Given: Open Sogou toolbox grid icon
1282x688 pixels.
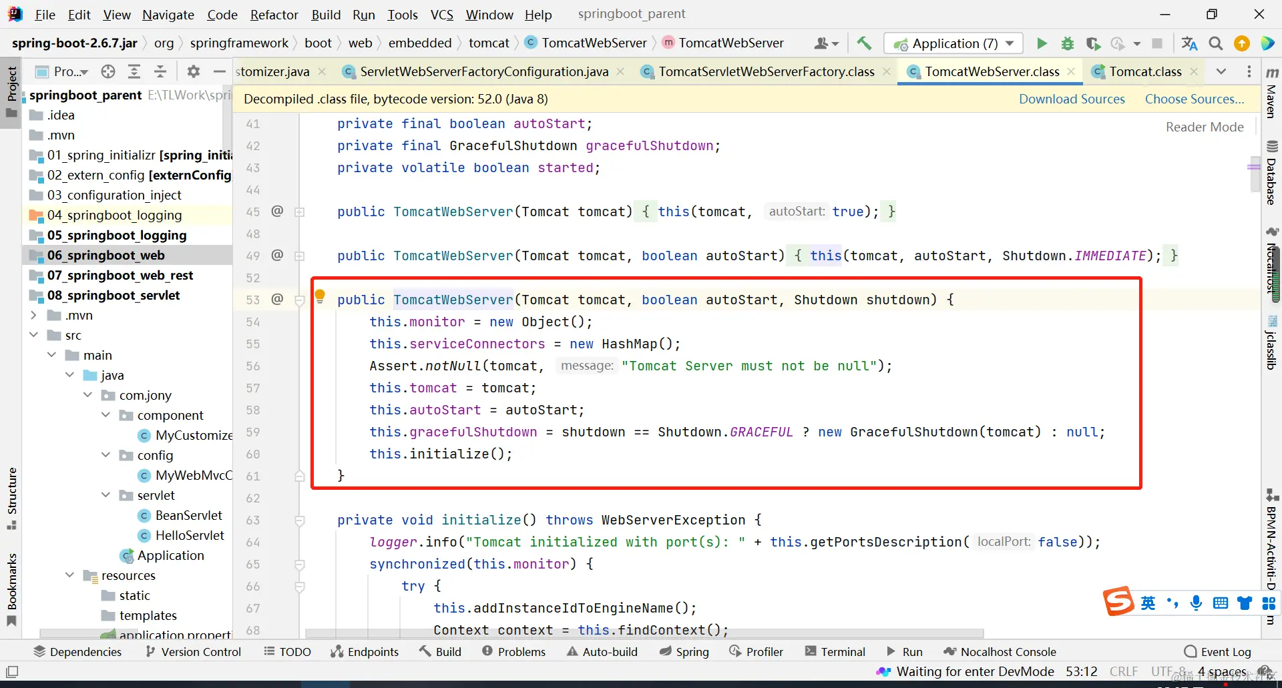Looking at the screenshot, I should [x=1269, y=603].
